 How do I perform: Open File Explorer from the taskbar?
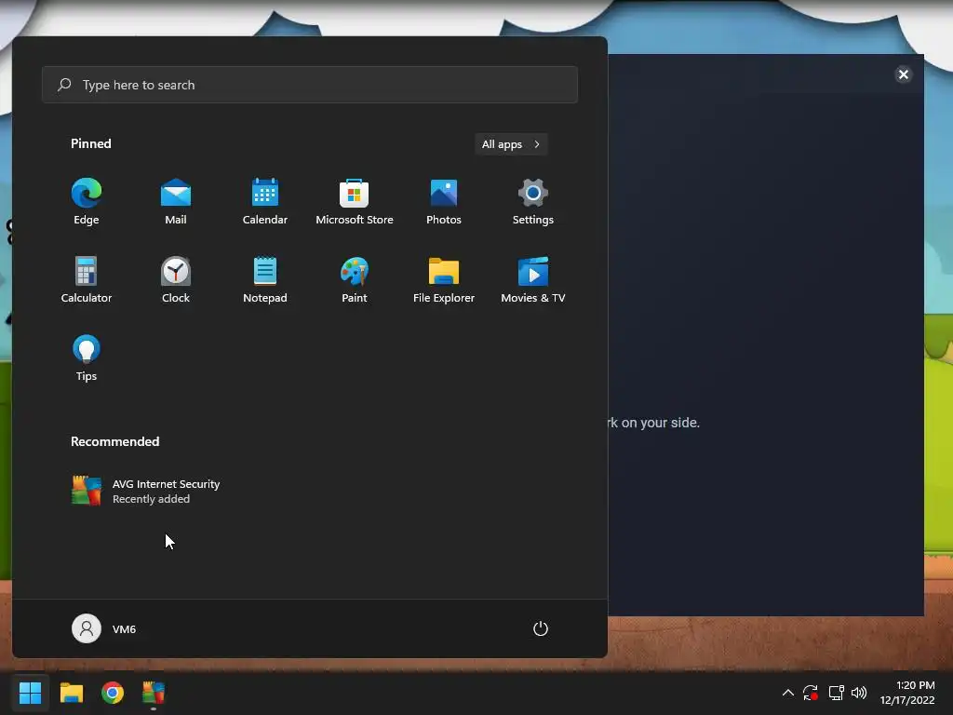(71, 693)
